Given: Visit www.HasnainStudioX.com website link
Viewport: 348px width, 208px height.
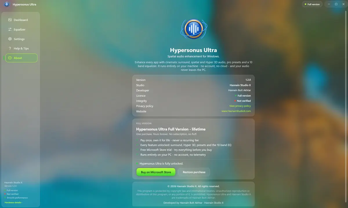Looking at the screenshot, I should [236, 111].
